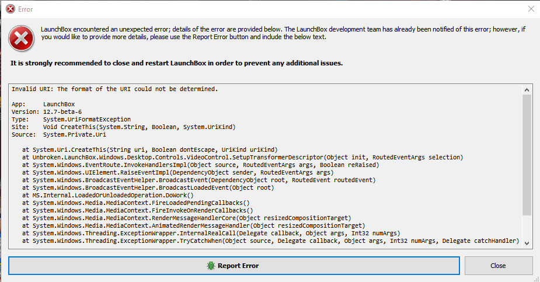The height and width of the screenshot is (282, 540).
Task: Click the SetupTransformerDescriptor stack trace line
Action: (x=243, y=157)
